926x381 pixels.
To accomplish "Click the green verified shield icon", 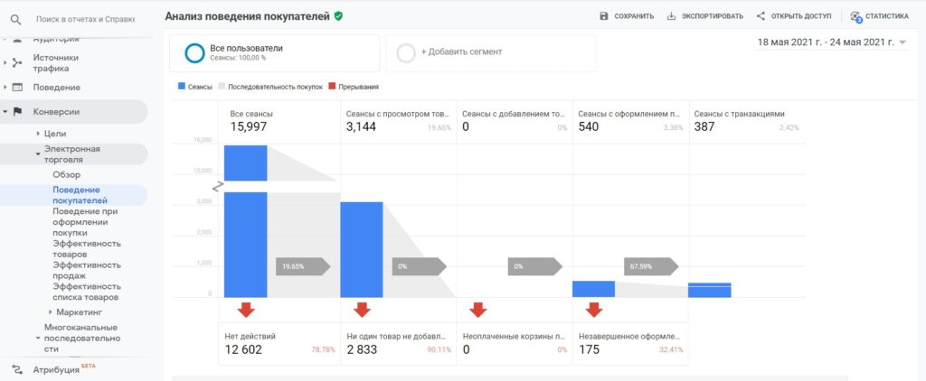I will (x=338, y=16).
